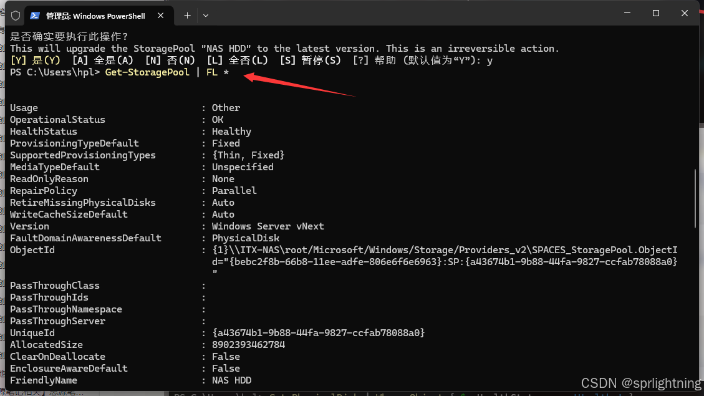Click the 'PassThroughNamespace' property name

(66, 309)
